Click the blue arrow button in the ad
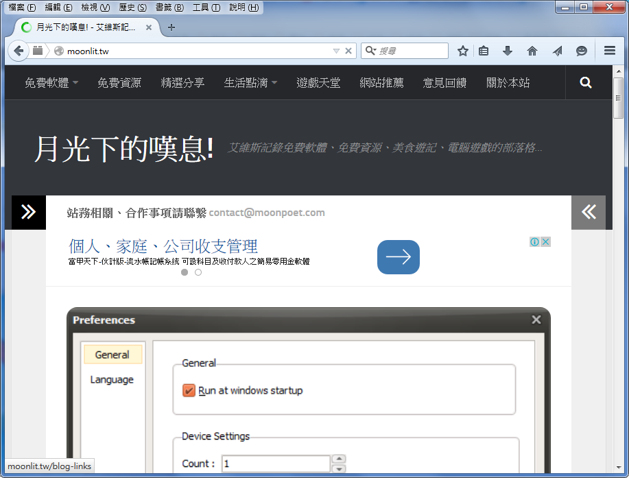 [398, 256]
